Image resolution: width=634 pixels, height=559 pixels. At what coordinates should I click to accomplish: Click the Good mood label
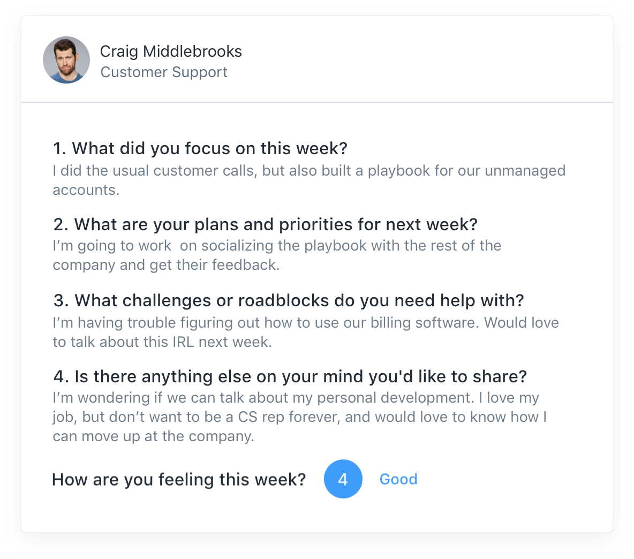coord(398,479)
